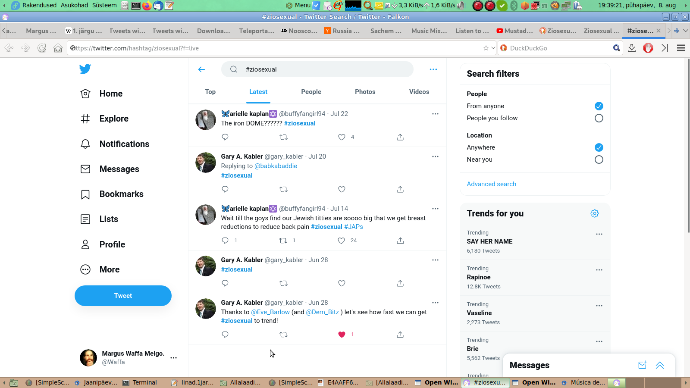This screenshot has width=690, height=388.
Task: Go to browser home page
Action: [x=58, y=48]
